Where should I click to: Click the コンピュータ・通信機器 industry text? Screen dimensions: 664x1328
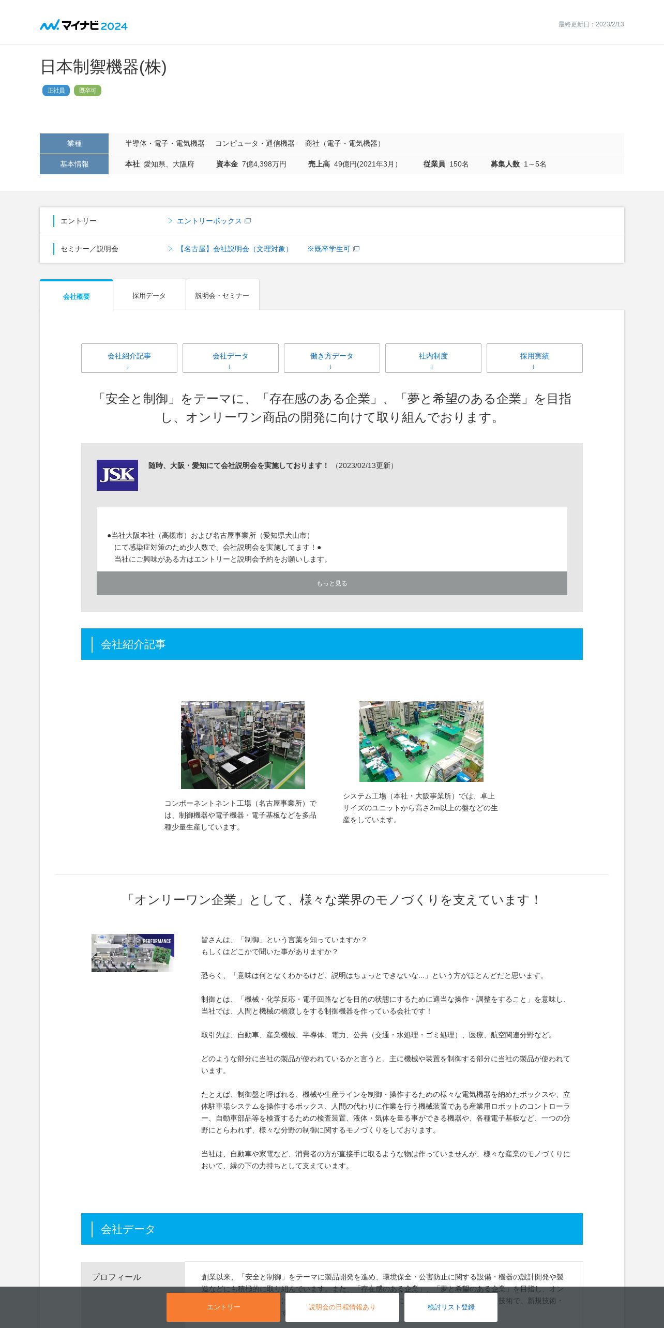tap(255, 143)
